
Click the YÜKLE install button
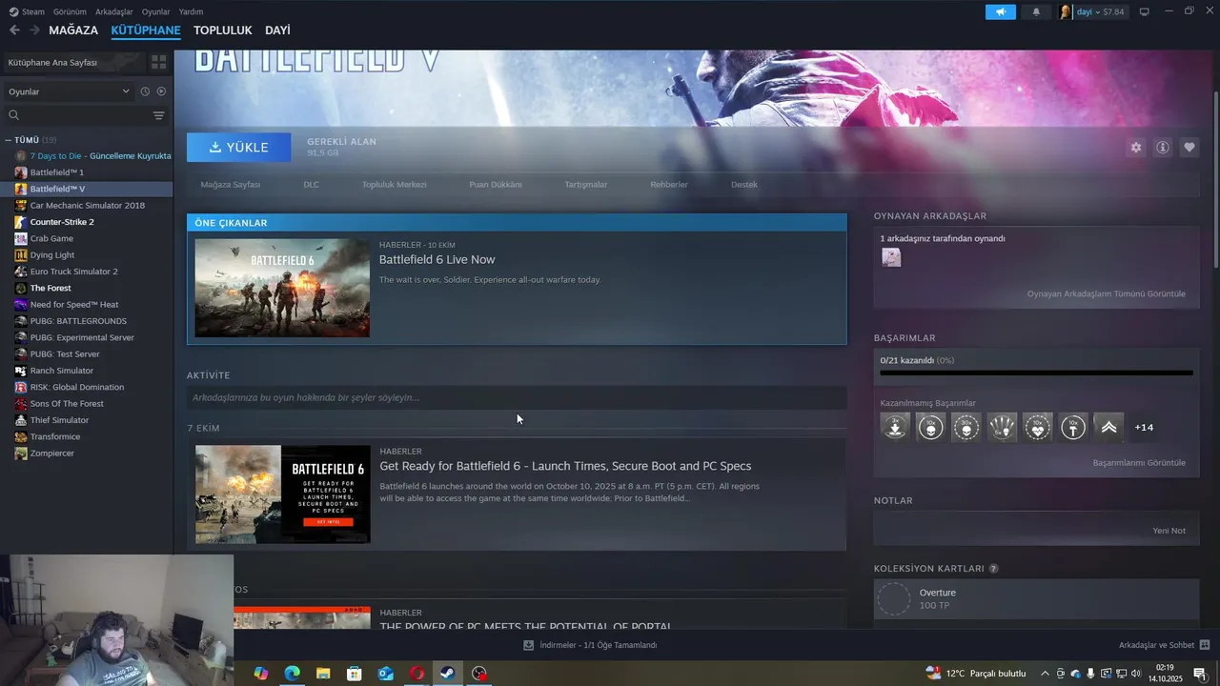pyautogui.click(x=238, y=148)
